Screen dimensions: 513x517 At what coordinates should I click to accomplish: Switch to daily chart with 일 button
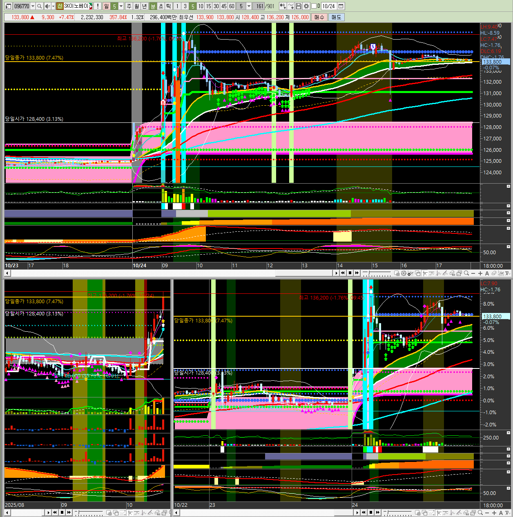tap(106, 6)
